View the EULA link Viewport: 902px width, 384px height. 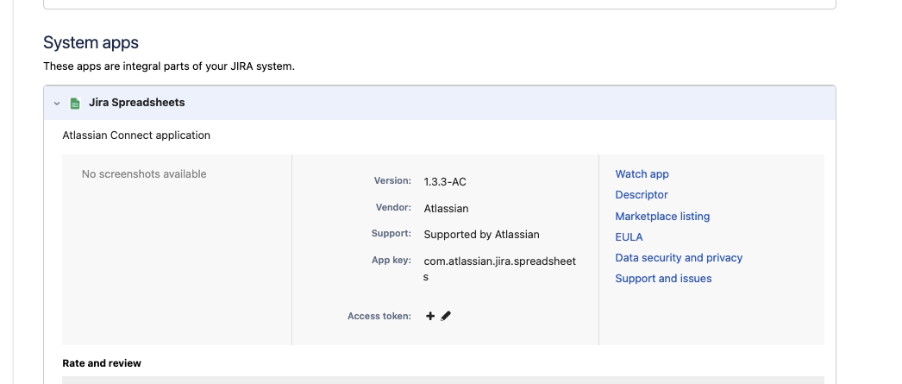(629, 237)
